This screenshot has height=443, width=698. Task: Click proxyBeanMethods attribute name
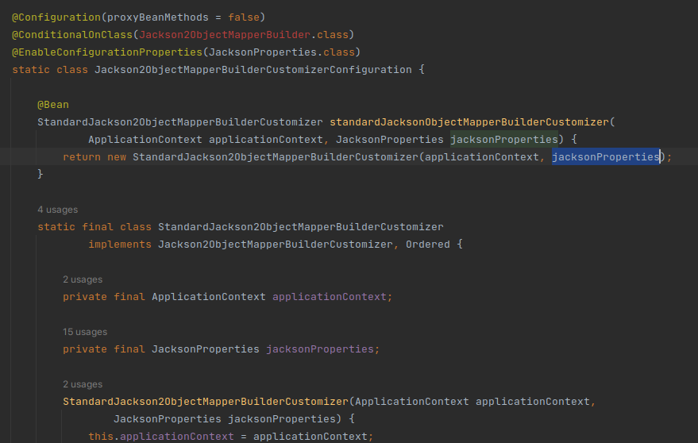[157, 17]
